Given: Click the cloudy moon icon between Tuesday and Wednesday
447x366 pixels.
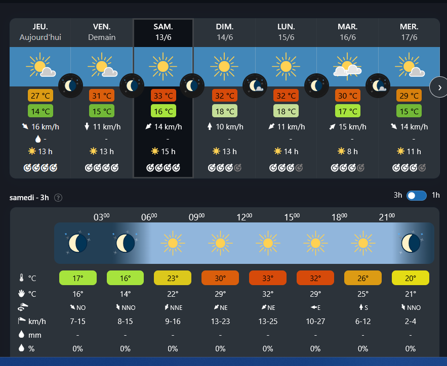Looking at the screenshot, I should (378, 85).
